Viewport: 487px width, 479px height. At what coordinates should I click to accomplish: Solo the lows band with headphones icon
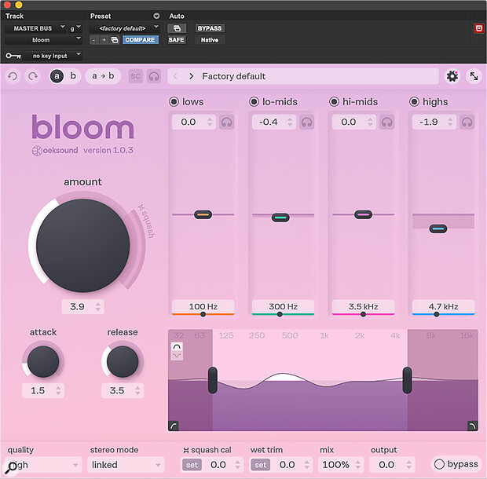click(x=227, y=122)
